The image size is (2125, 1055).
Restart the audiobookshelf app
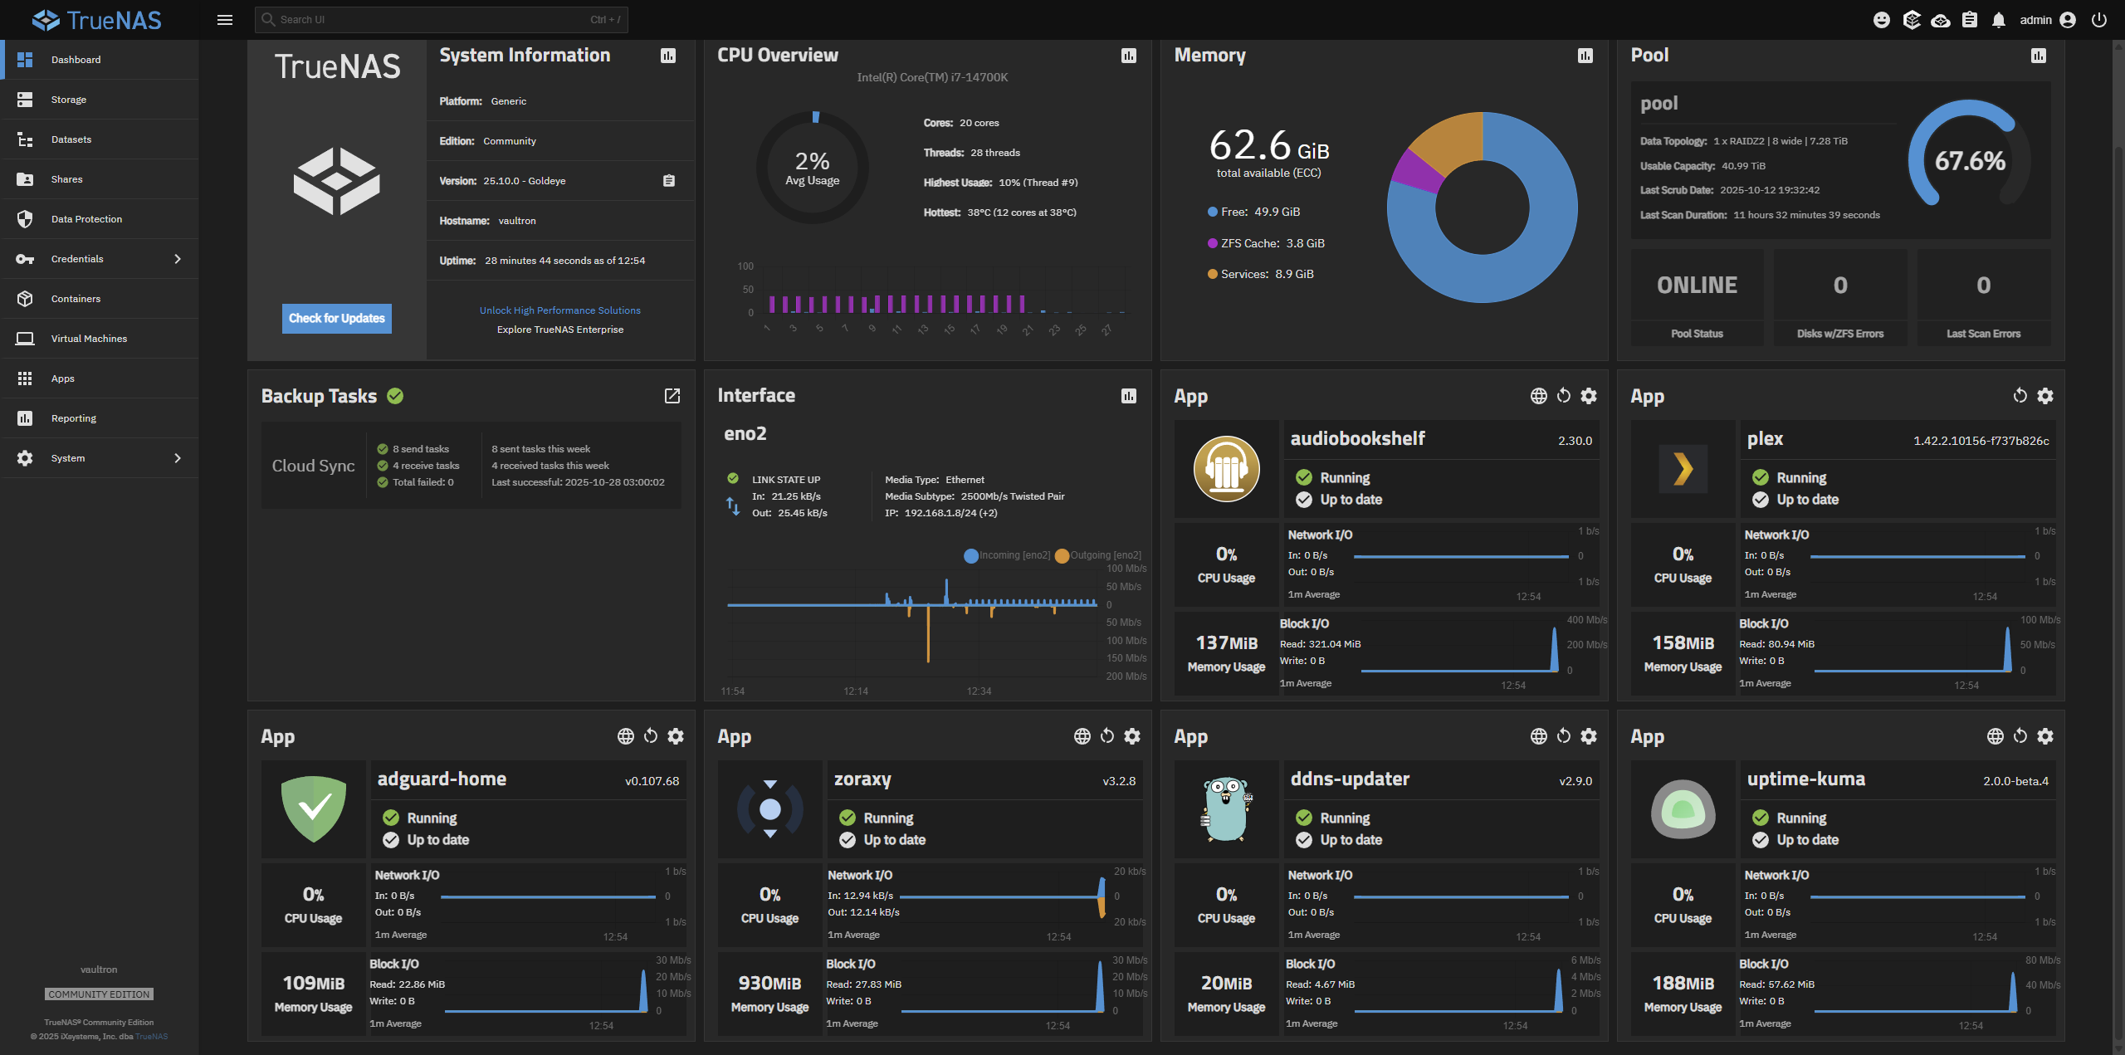[x=1564, y=396]
